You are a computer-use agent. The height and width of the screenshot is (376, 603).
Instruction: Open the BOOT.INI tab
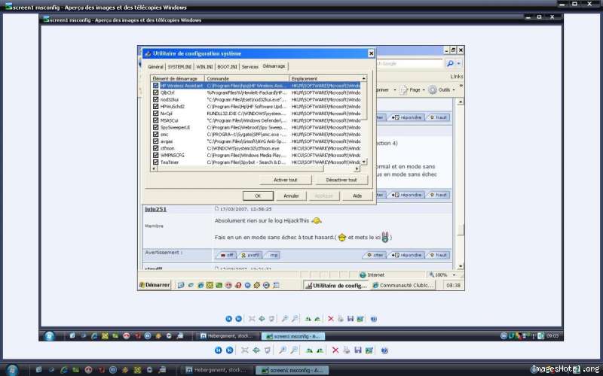pyautogui.click(x=227, y=67)
